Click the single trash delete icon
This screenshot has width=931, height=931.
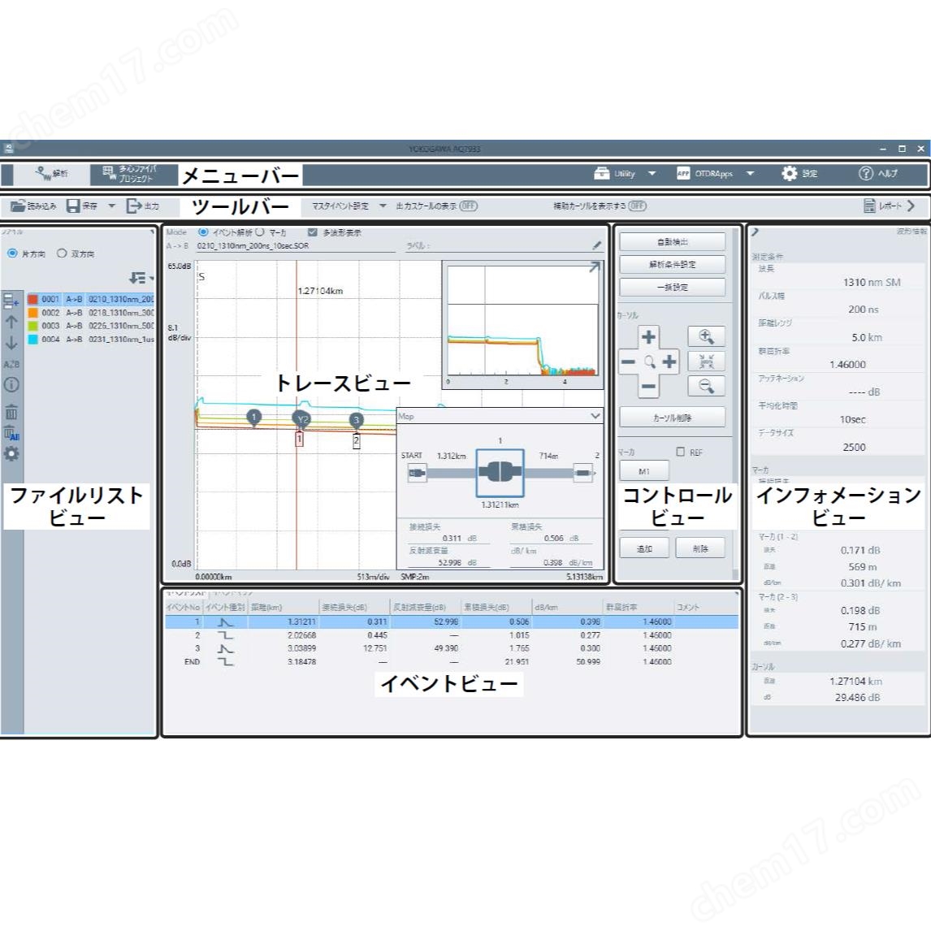11,411
